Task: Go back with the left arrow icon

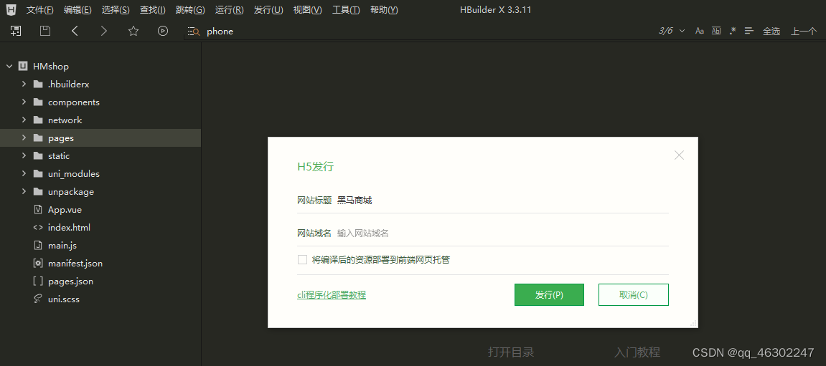Action: tap(75, 31)
